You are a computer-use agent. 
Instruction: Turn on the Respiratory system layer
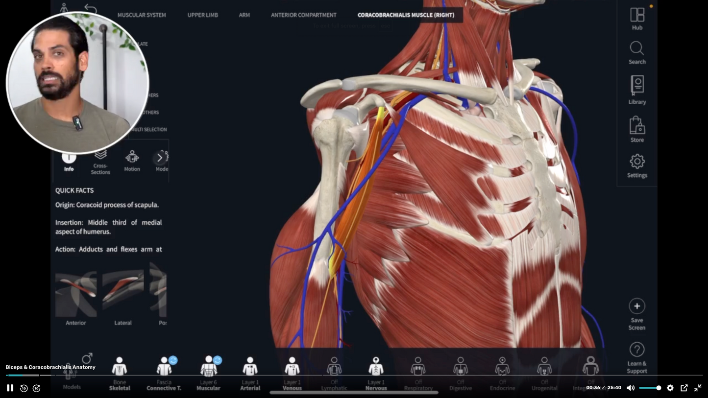click(418, 374)
